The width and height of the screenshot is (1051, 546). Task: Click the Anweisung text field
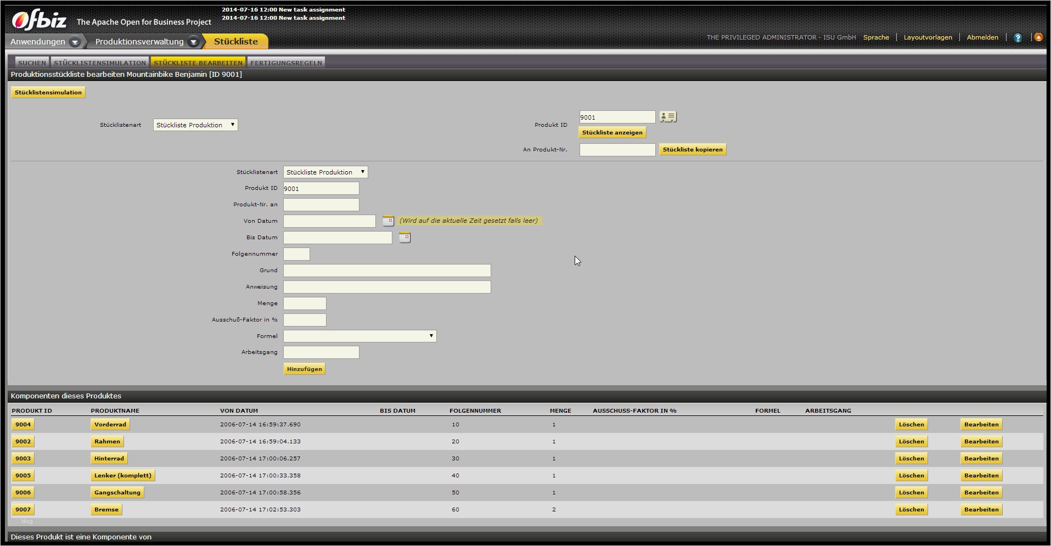point(387,287)
